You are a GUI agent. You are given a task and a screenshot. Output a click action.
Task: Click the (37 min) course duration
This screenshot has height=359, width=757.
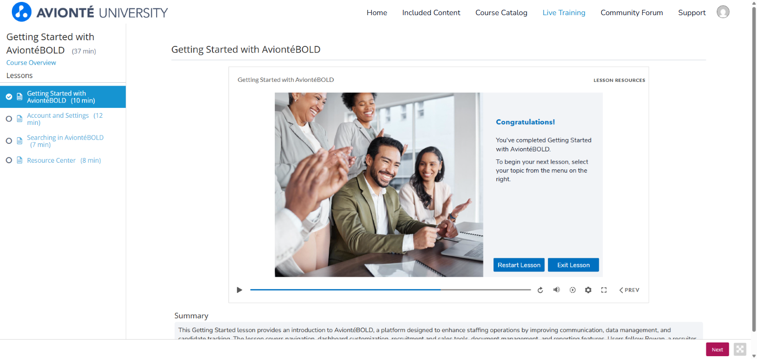[x=84, y=51]
